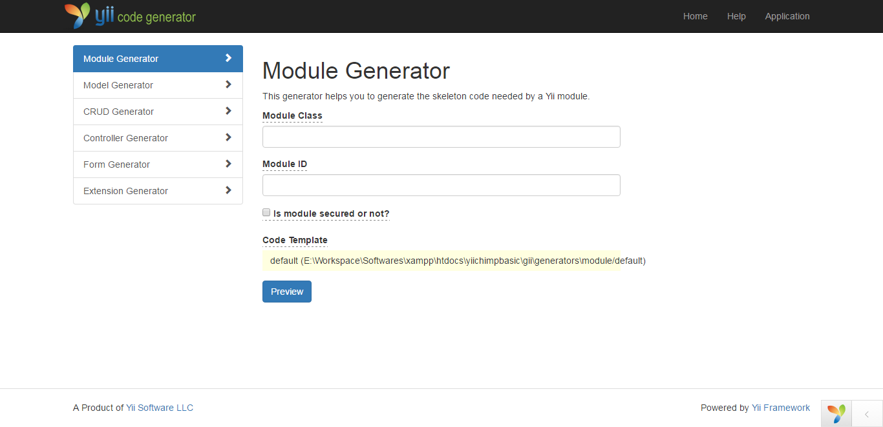The width and height of the screenshot is (883, 427).
Task: Open the Yii Software LLC link
Action: [x=160, y=408]
